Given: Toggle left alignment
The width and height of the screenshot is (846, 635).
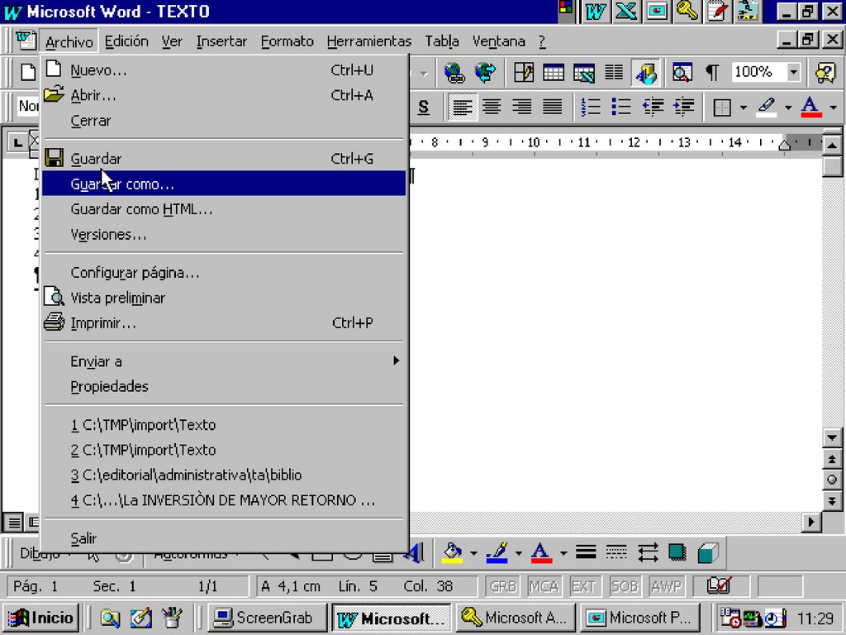Looking at the screenshot, I should [463, 107].
